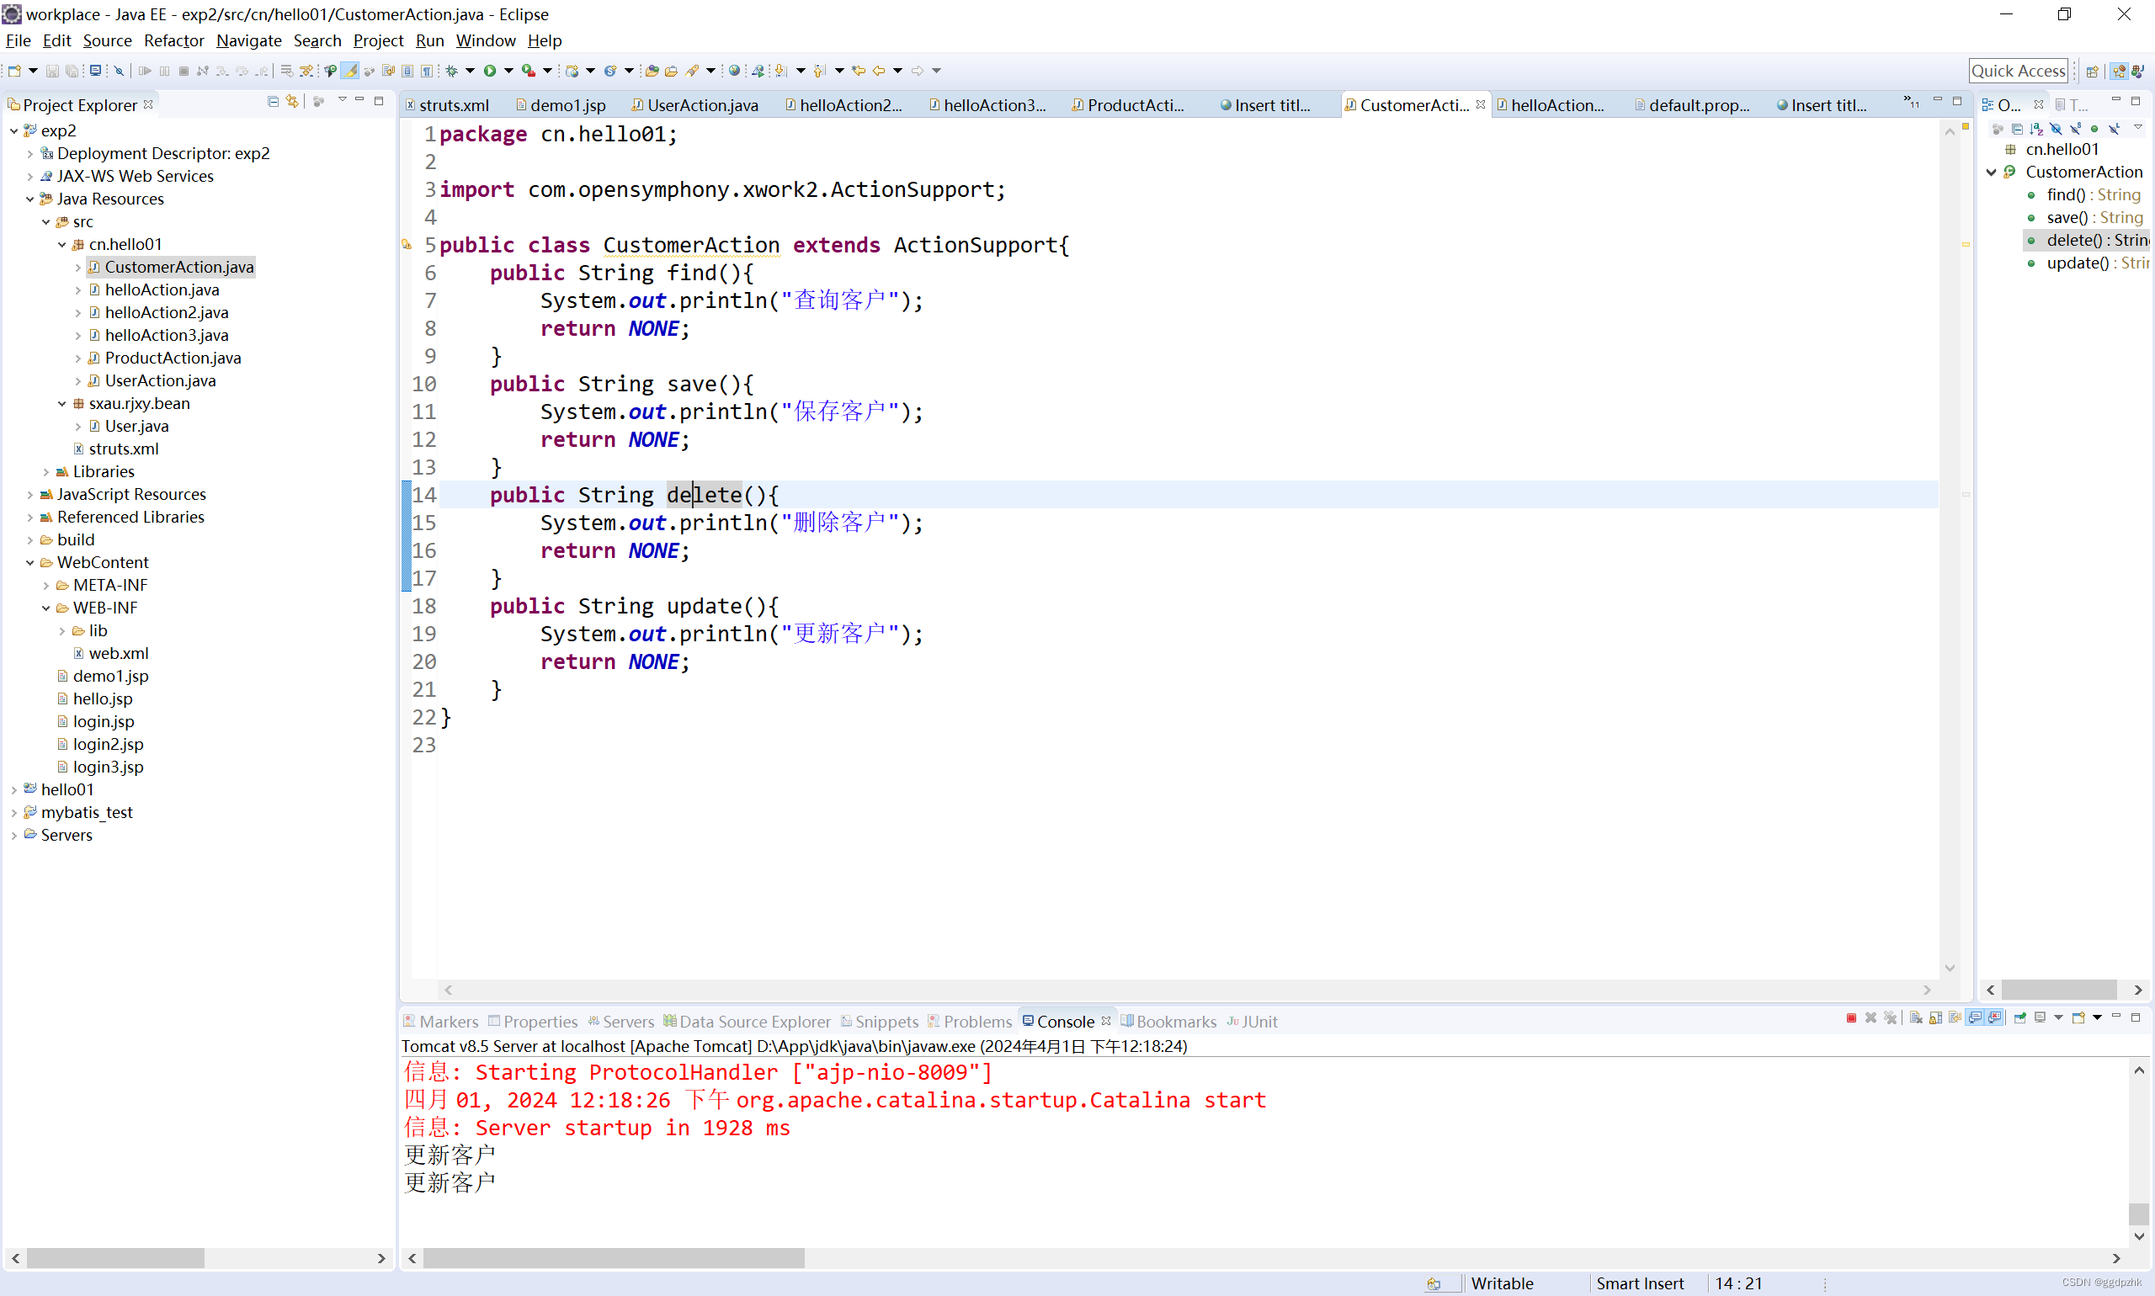
Task: Click the Debug bug icon in toolbar
Action: point(451,71)
